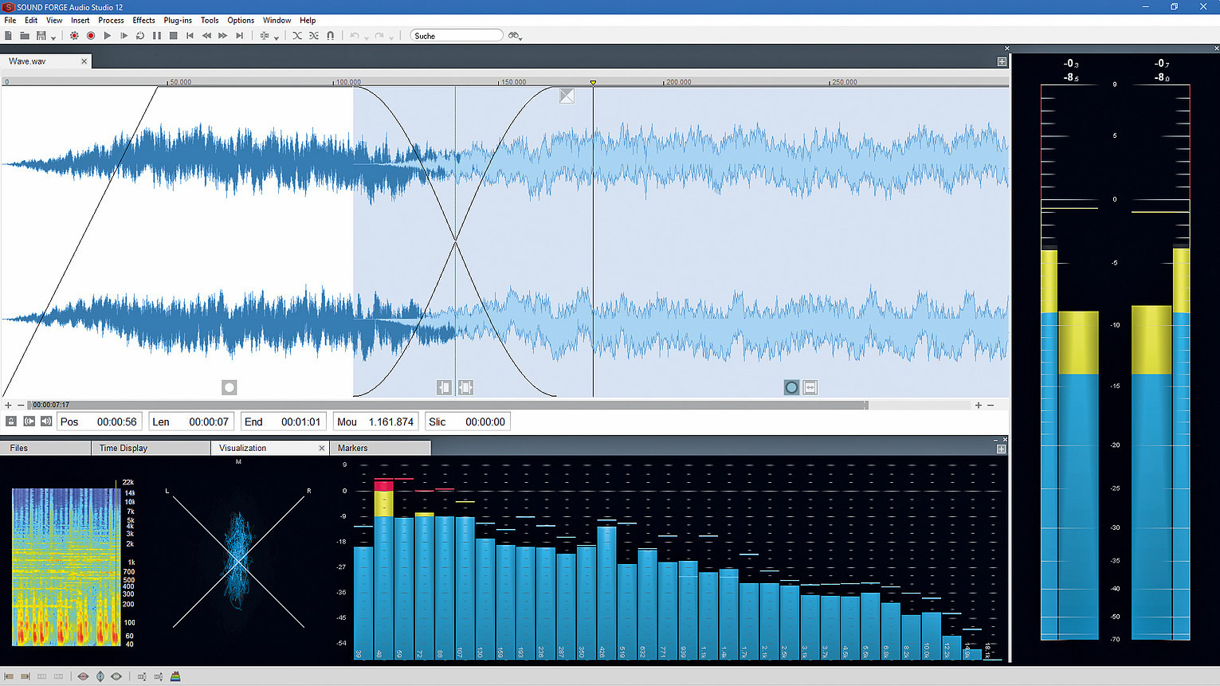Viewport: 1220px width, 686px height.
Task: Toggle lock on the playback position display
Action: pyautogui.click(x=11, y=421)
